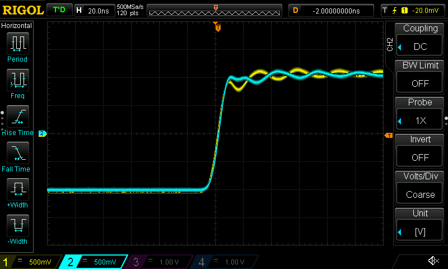
Task: Click the H 20.0ns timebase field
Action: tap(95, 11)
